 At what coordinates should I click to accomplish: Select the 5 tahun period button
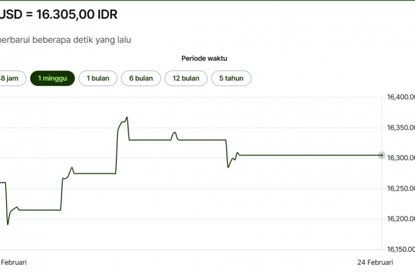click(x=231, y=78)
